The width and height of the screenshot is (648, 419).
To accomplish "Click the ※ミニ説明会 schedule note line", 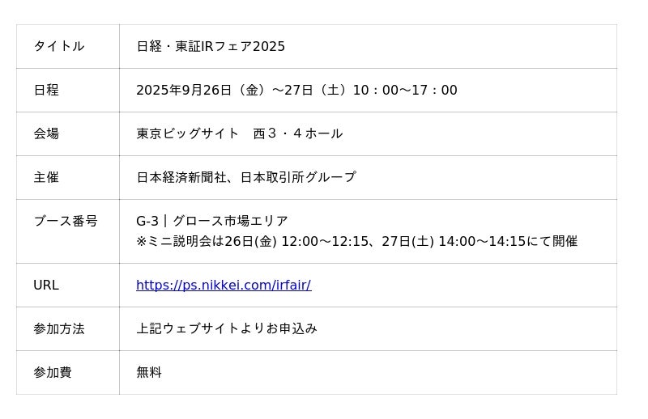I will (356, 242).
